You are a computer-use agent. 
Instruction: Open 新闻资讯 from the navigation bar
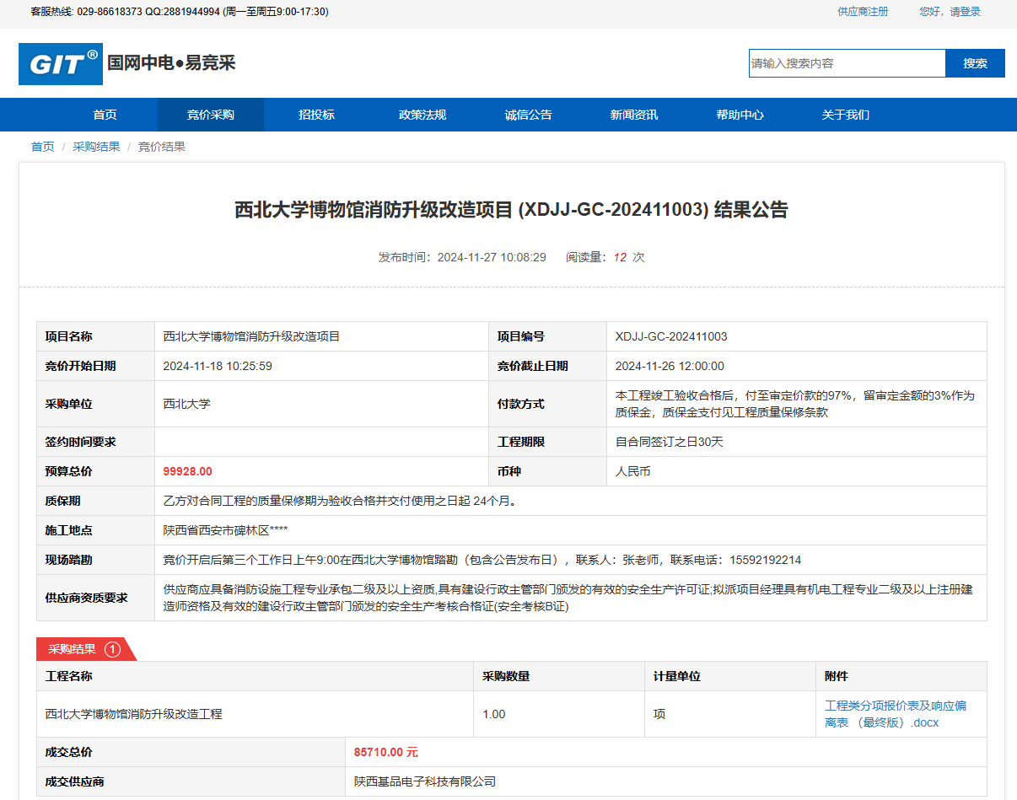tap(634, 115)
